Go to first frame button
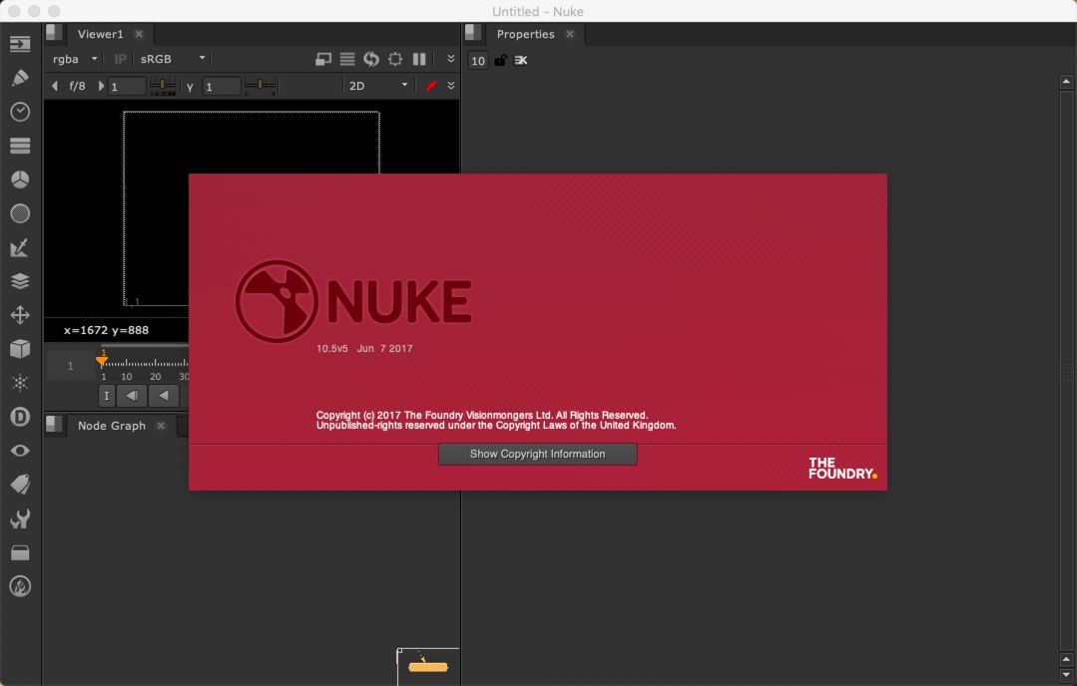 coord(107,396)
